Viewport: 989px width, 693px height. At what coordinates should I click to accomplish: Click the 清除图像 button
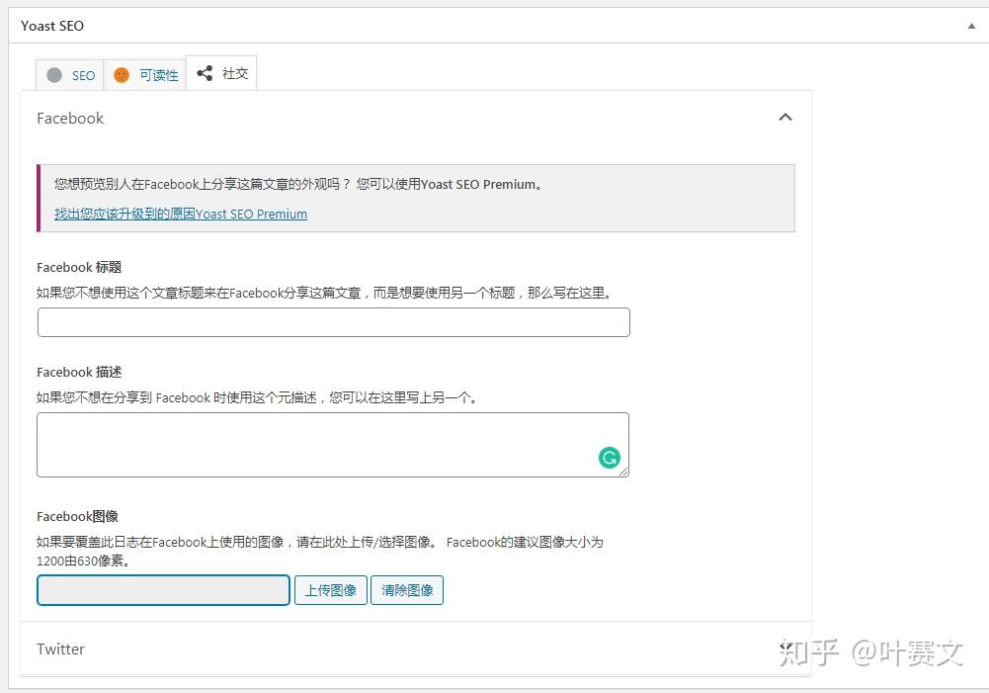(x=407, y=590)
